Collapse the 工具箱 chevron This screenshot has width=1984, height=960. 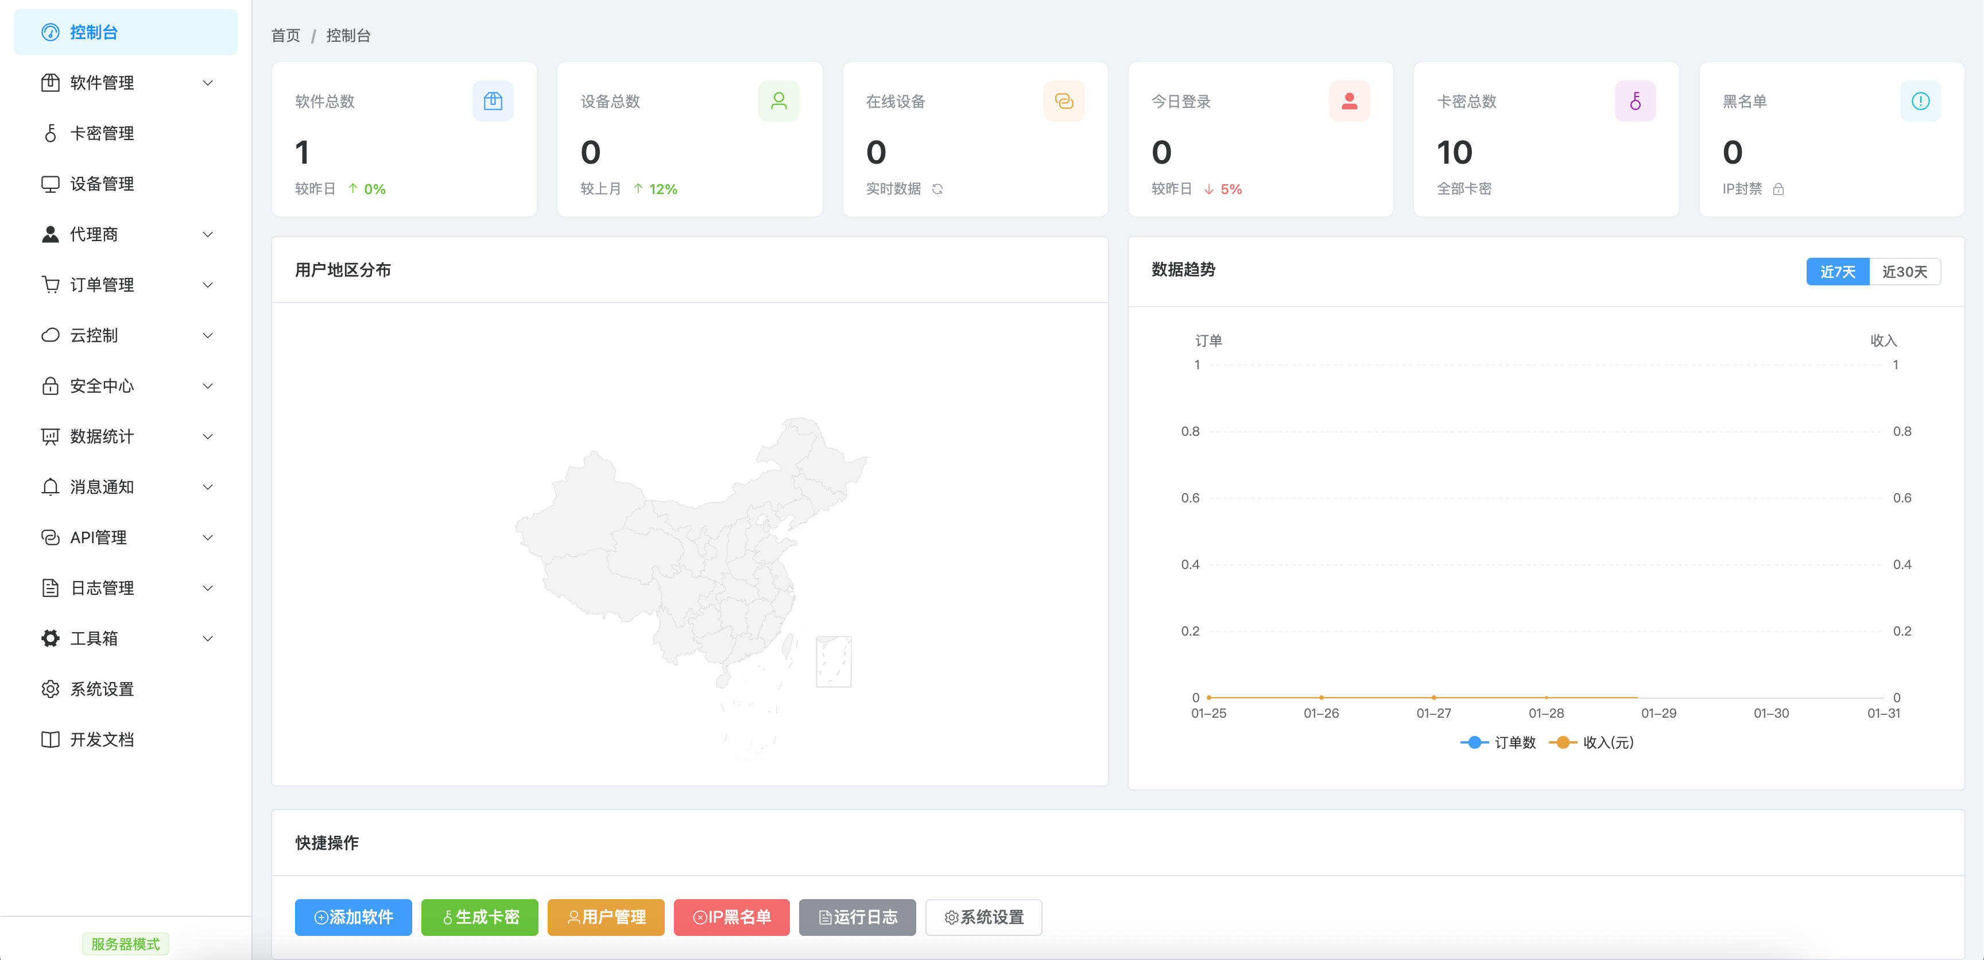click(207, 638)
